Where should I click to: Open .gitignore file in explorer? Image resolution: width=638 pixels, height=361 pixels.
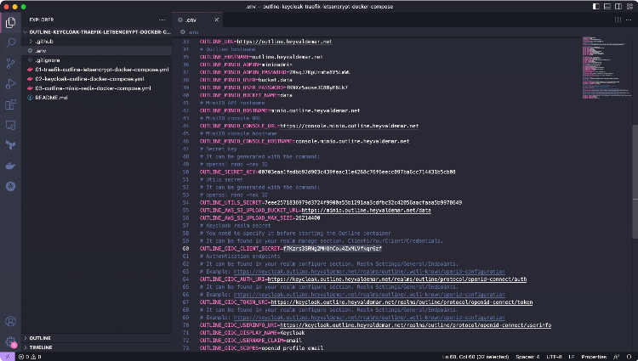coord(97,60)
